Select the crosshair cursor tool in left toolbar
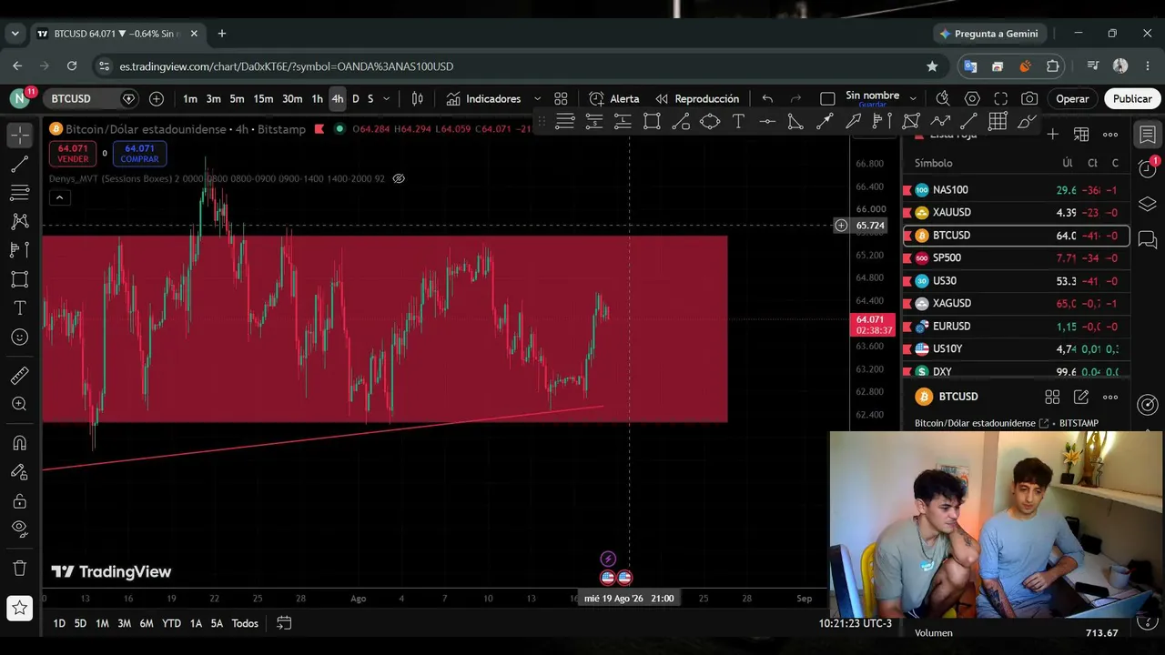1165x655 pixels. pyautogui.click(x=19, y=135)
